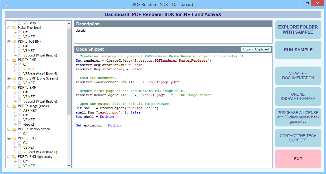
Task: Click file icon of VB.NET under Make Thumbnail
Action: [20, 37]
